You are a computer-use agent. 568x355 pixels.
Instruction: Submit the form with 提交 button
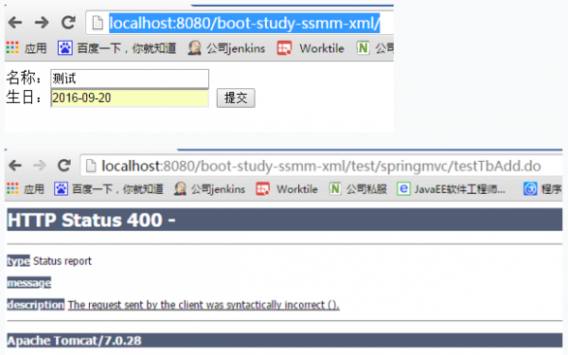tap(236, 98)
